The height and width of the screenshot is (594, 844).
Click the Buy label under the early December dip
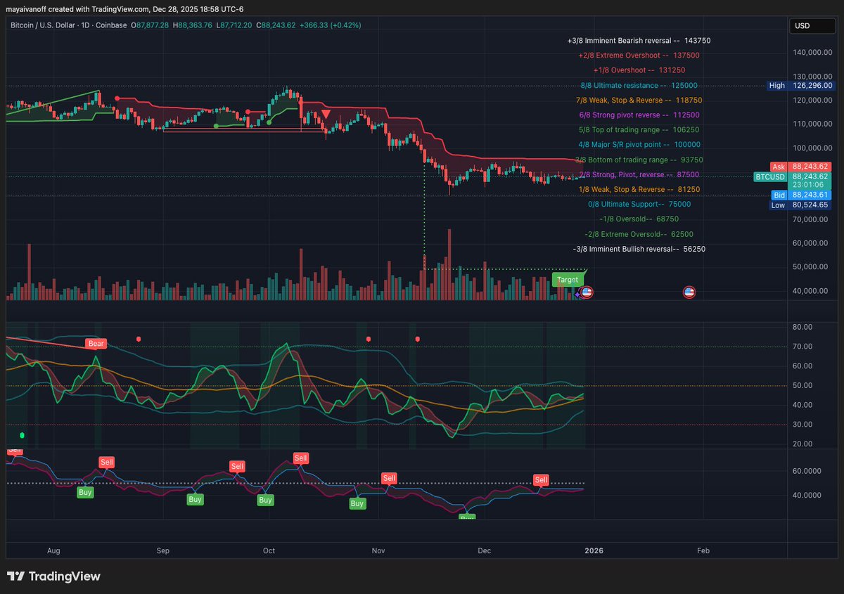click(467, 518)
